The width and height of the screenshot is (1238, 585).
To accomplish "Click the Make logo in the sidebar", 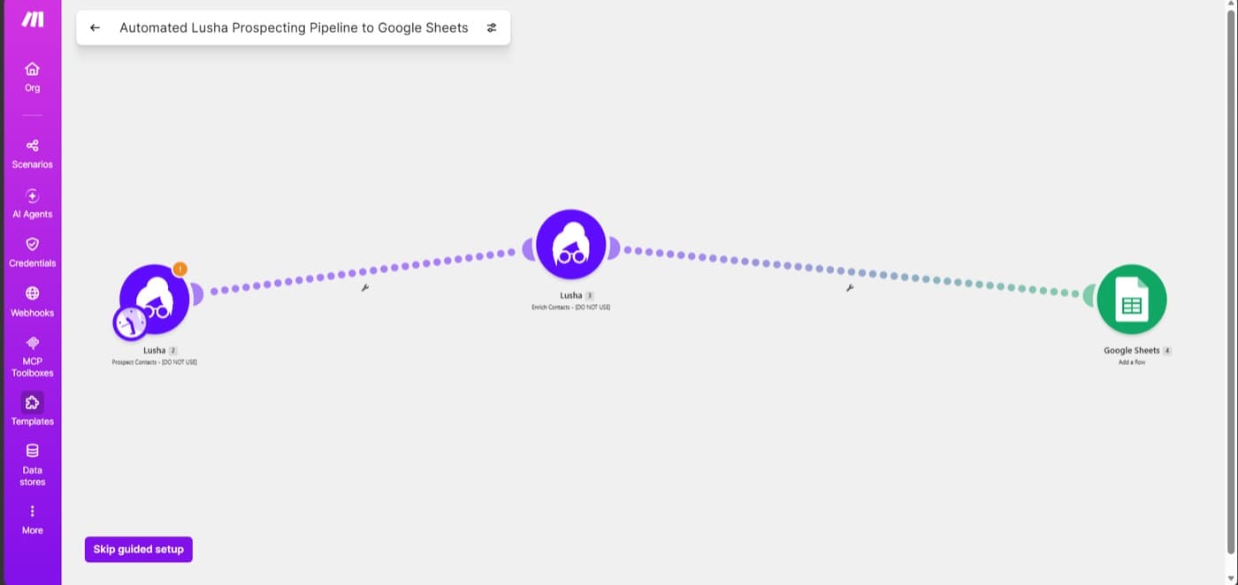I will (x=32, y=19).
